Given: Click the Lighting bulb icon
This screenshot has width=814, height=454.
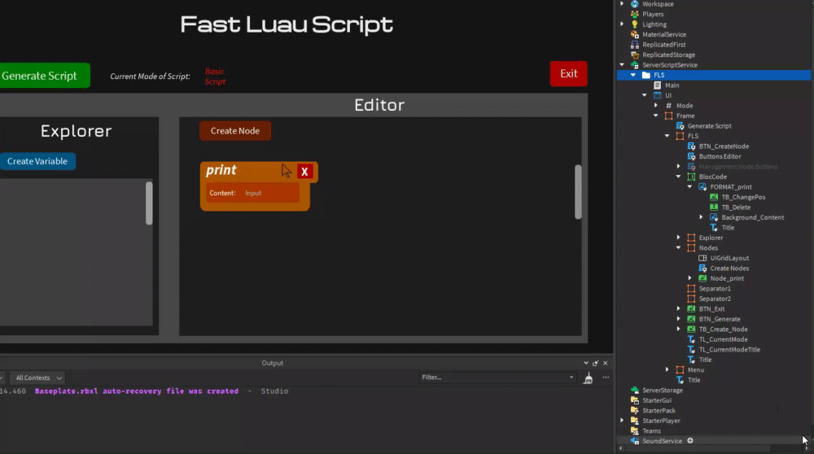Looking at the screenshot, I should point(634,24).
